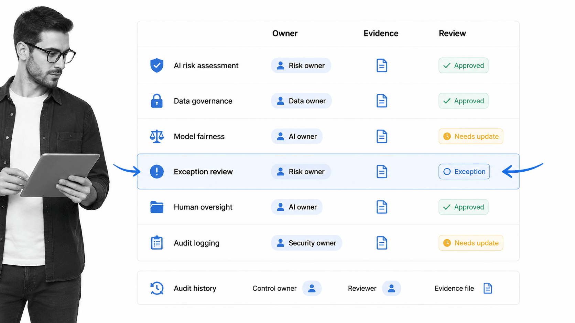This screenshot has width=575, height=323.
Task: Select the Data governance label
Action: [203, 101]
